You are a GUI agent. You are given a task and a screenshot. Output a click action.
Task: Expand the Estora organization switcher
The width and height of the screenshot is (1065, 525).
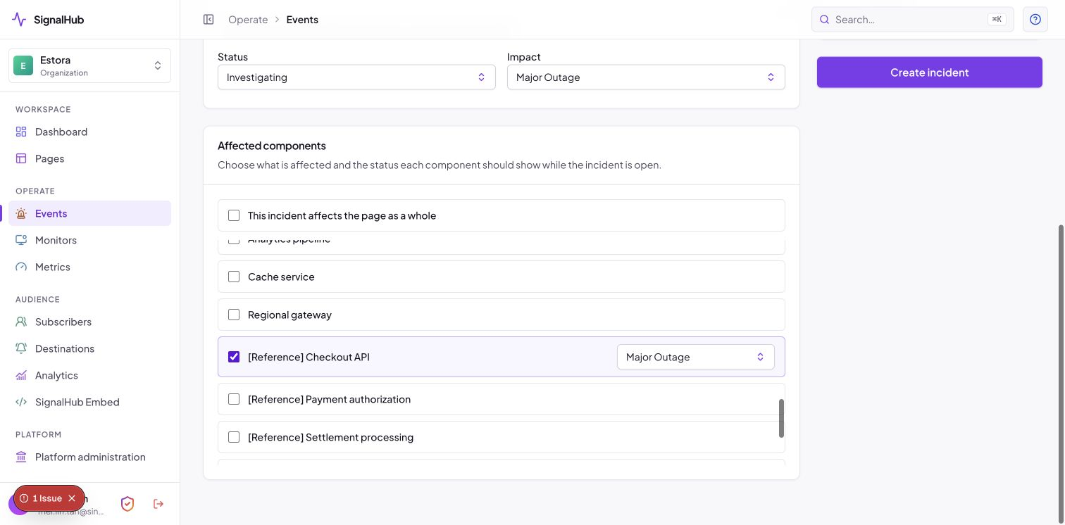point(89,65)
